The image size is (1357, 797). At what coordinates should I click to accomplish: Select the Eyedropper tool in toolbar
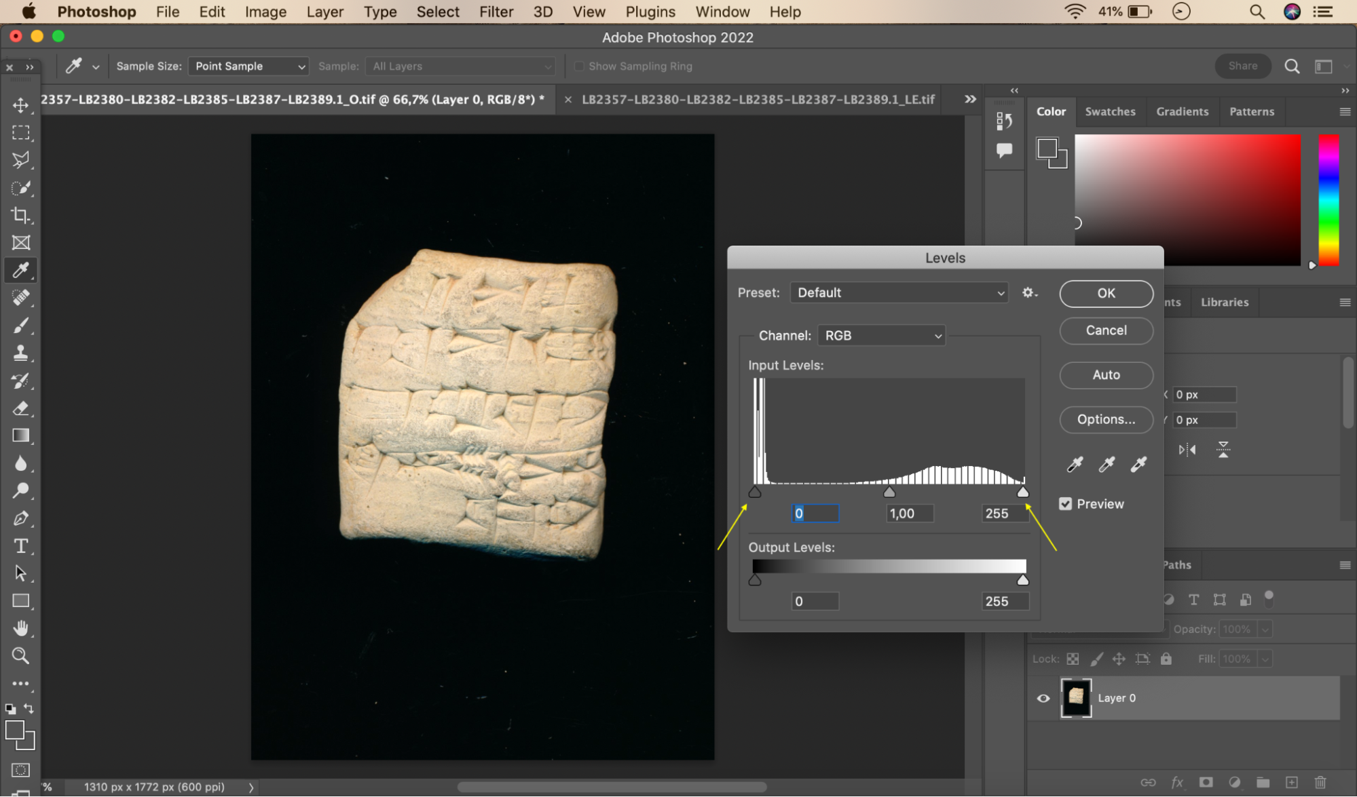[20, 270]
